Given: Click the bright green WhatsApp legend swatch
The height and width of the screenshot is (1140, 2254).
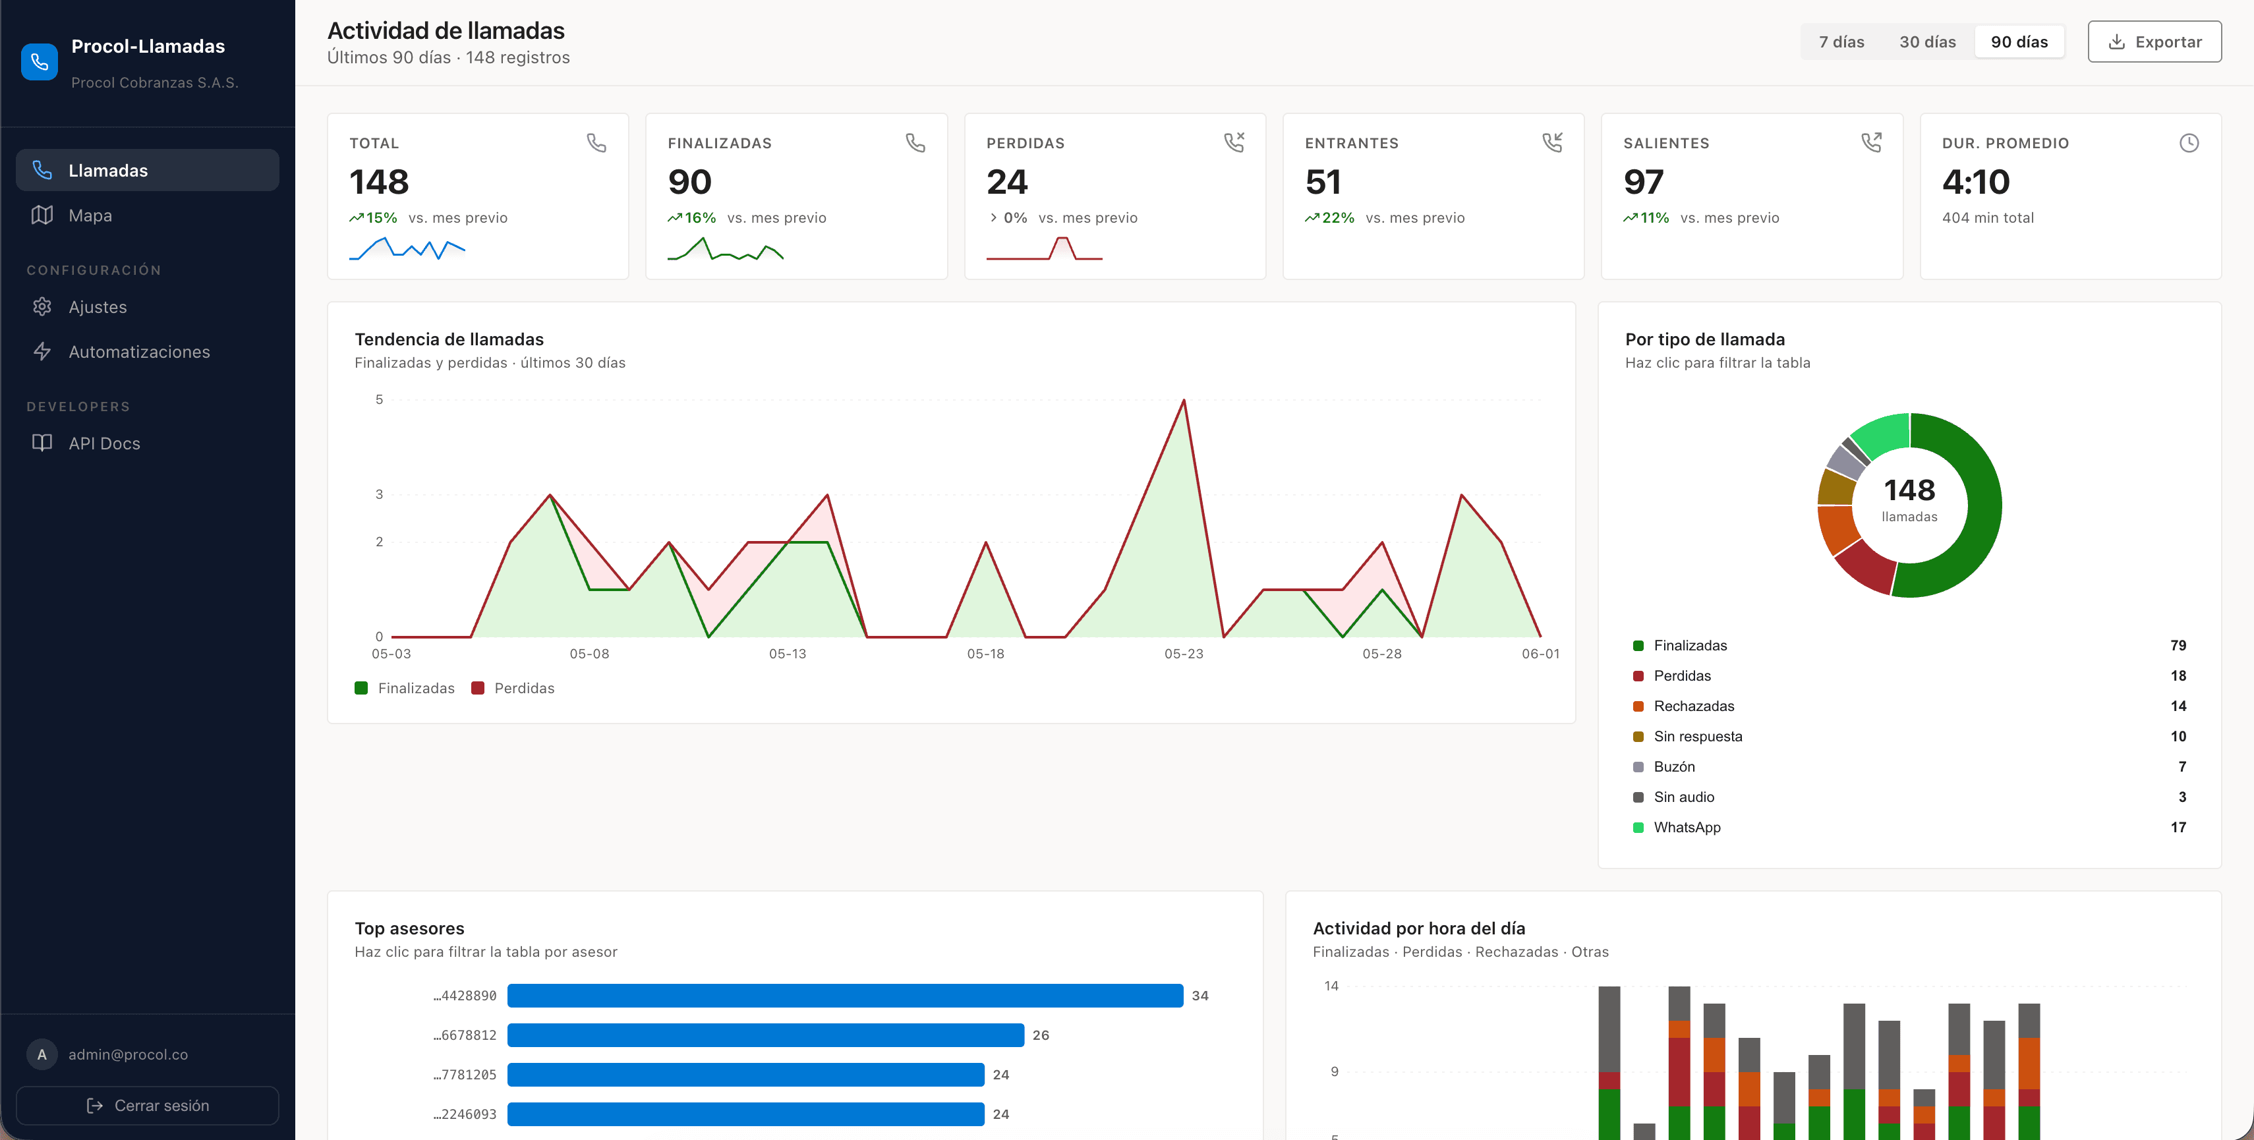Looking at the screenshot, I should 1638,828.
